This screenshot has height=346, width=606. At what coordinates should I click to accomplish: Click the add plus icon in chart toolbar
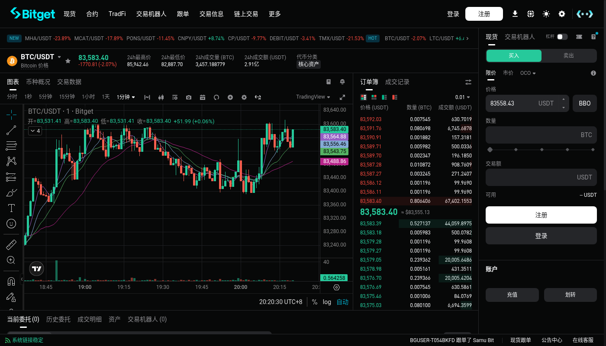(x=230, y=97)
